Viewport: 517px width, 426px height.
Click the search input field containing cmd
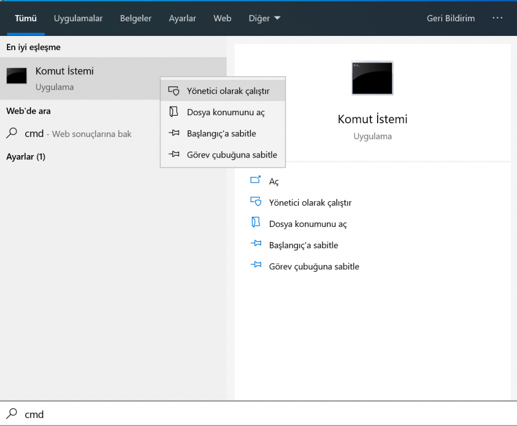[252, 414]
